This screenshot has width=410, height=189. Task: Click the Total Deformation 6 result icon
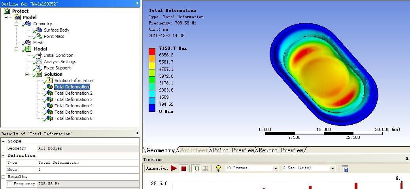(x=49, y=118)
